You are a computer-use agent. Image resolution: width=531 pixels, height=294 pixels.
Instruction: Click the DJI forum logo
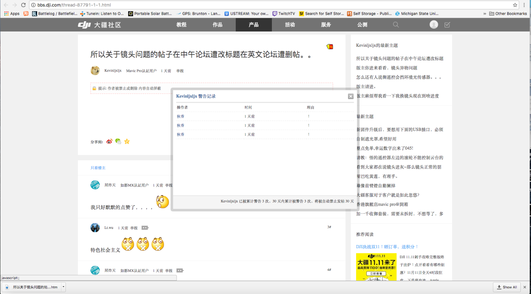click(99, 25)
